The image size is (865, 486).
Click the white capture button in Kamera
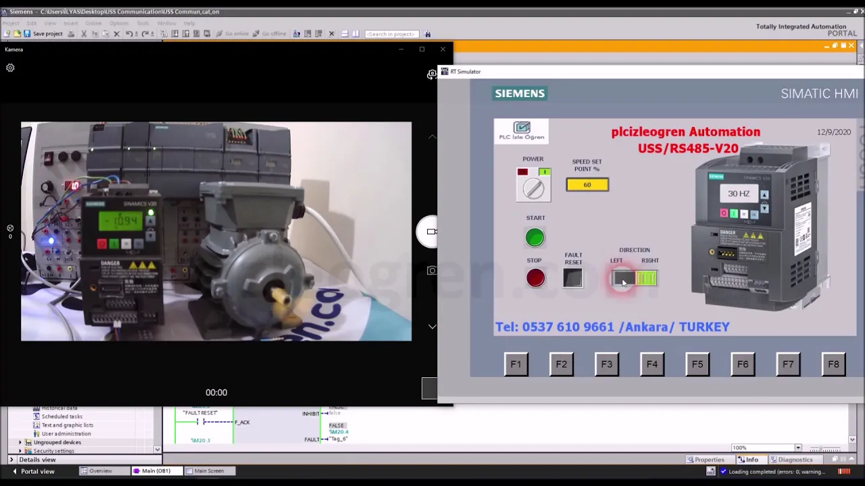(x=427, y=232)
